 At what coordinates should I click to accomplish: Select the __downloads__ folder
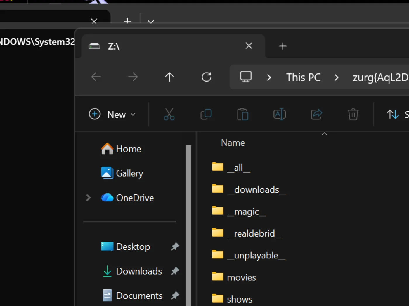(x=249, y=190)
